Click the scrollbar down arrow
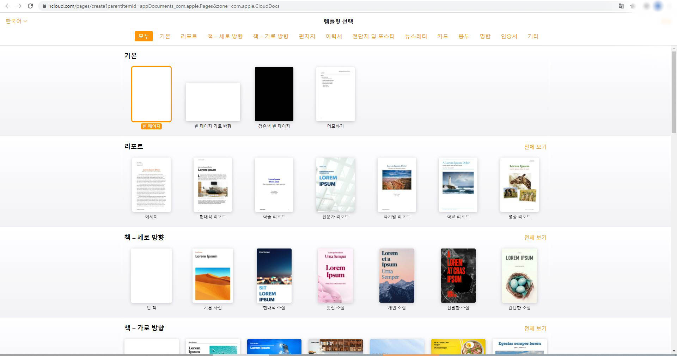 tap(674, 351)
